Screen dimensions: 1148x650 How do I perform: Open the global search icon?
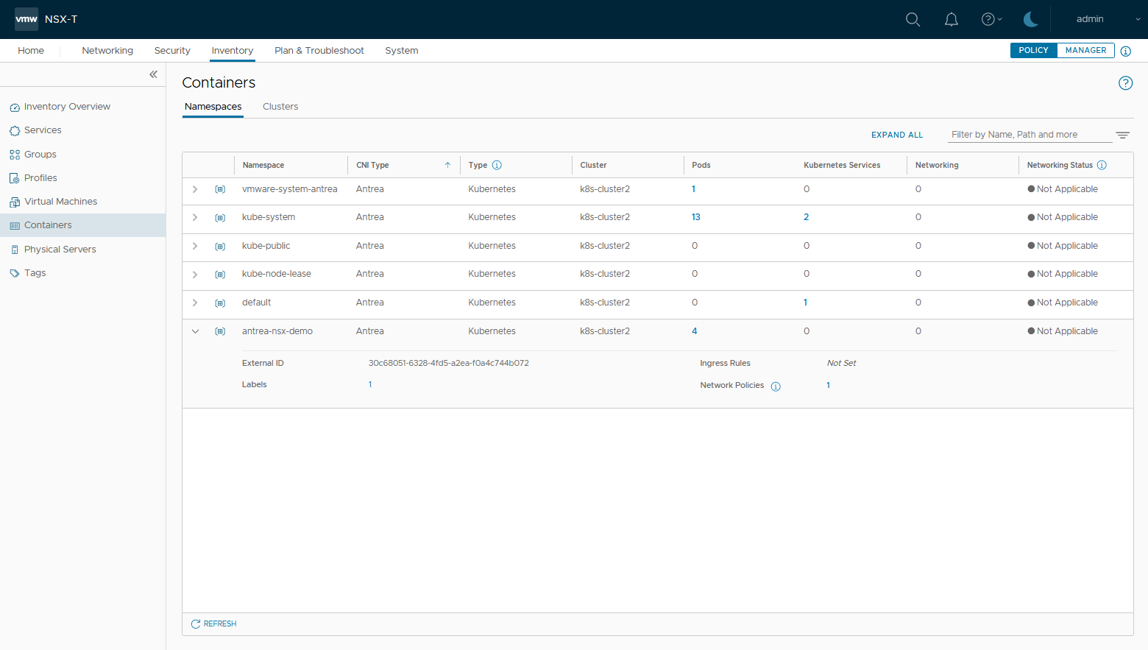(913, 19)
